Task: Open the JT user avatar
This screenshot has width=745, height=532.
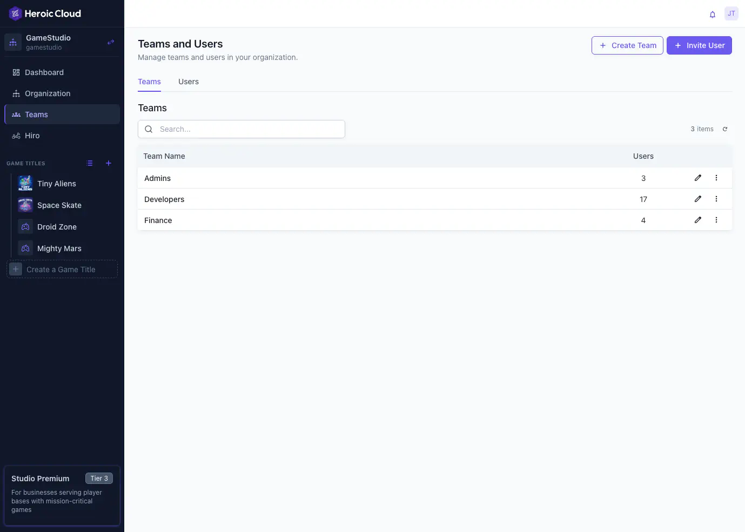Action: tap(731, 13)
